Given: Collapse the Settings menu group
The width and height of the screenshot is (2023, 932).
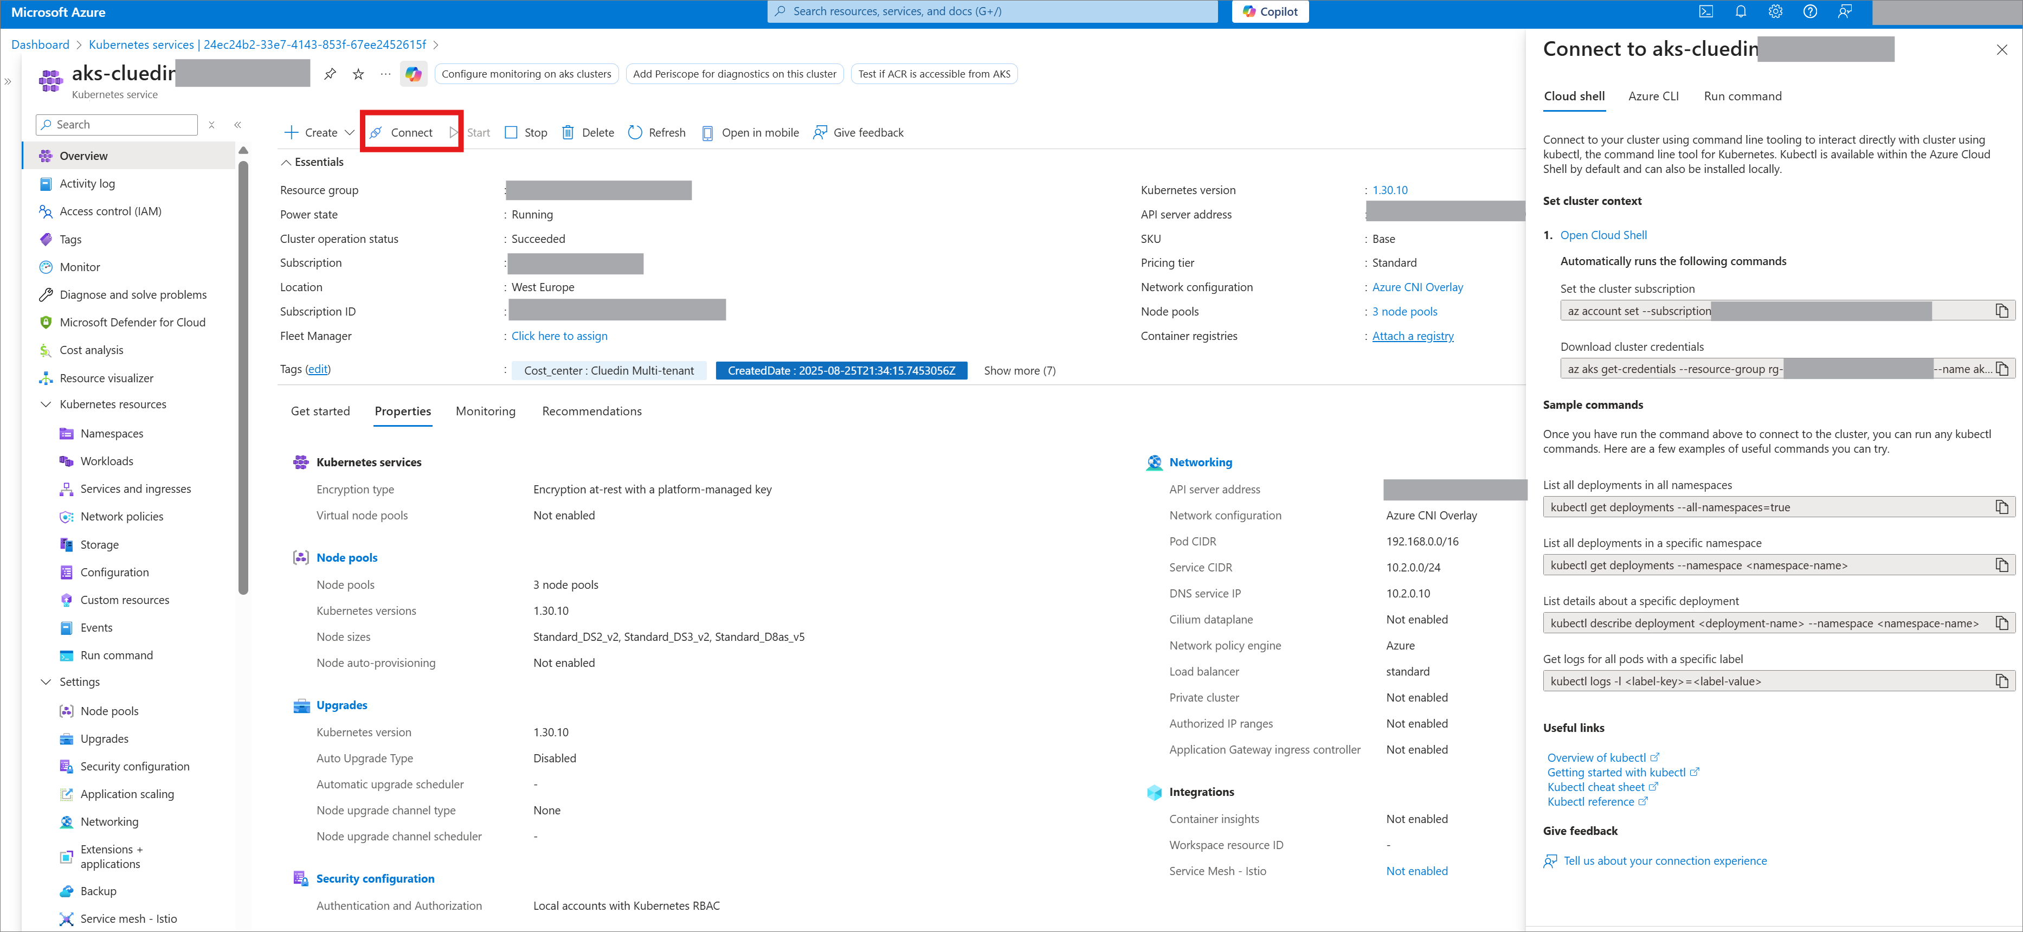Looking at the screenshot, I should click(x=46, y=682).
